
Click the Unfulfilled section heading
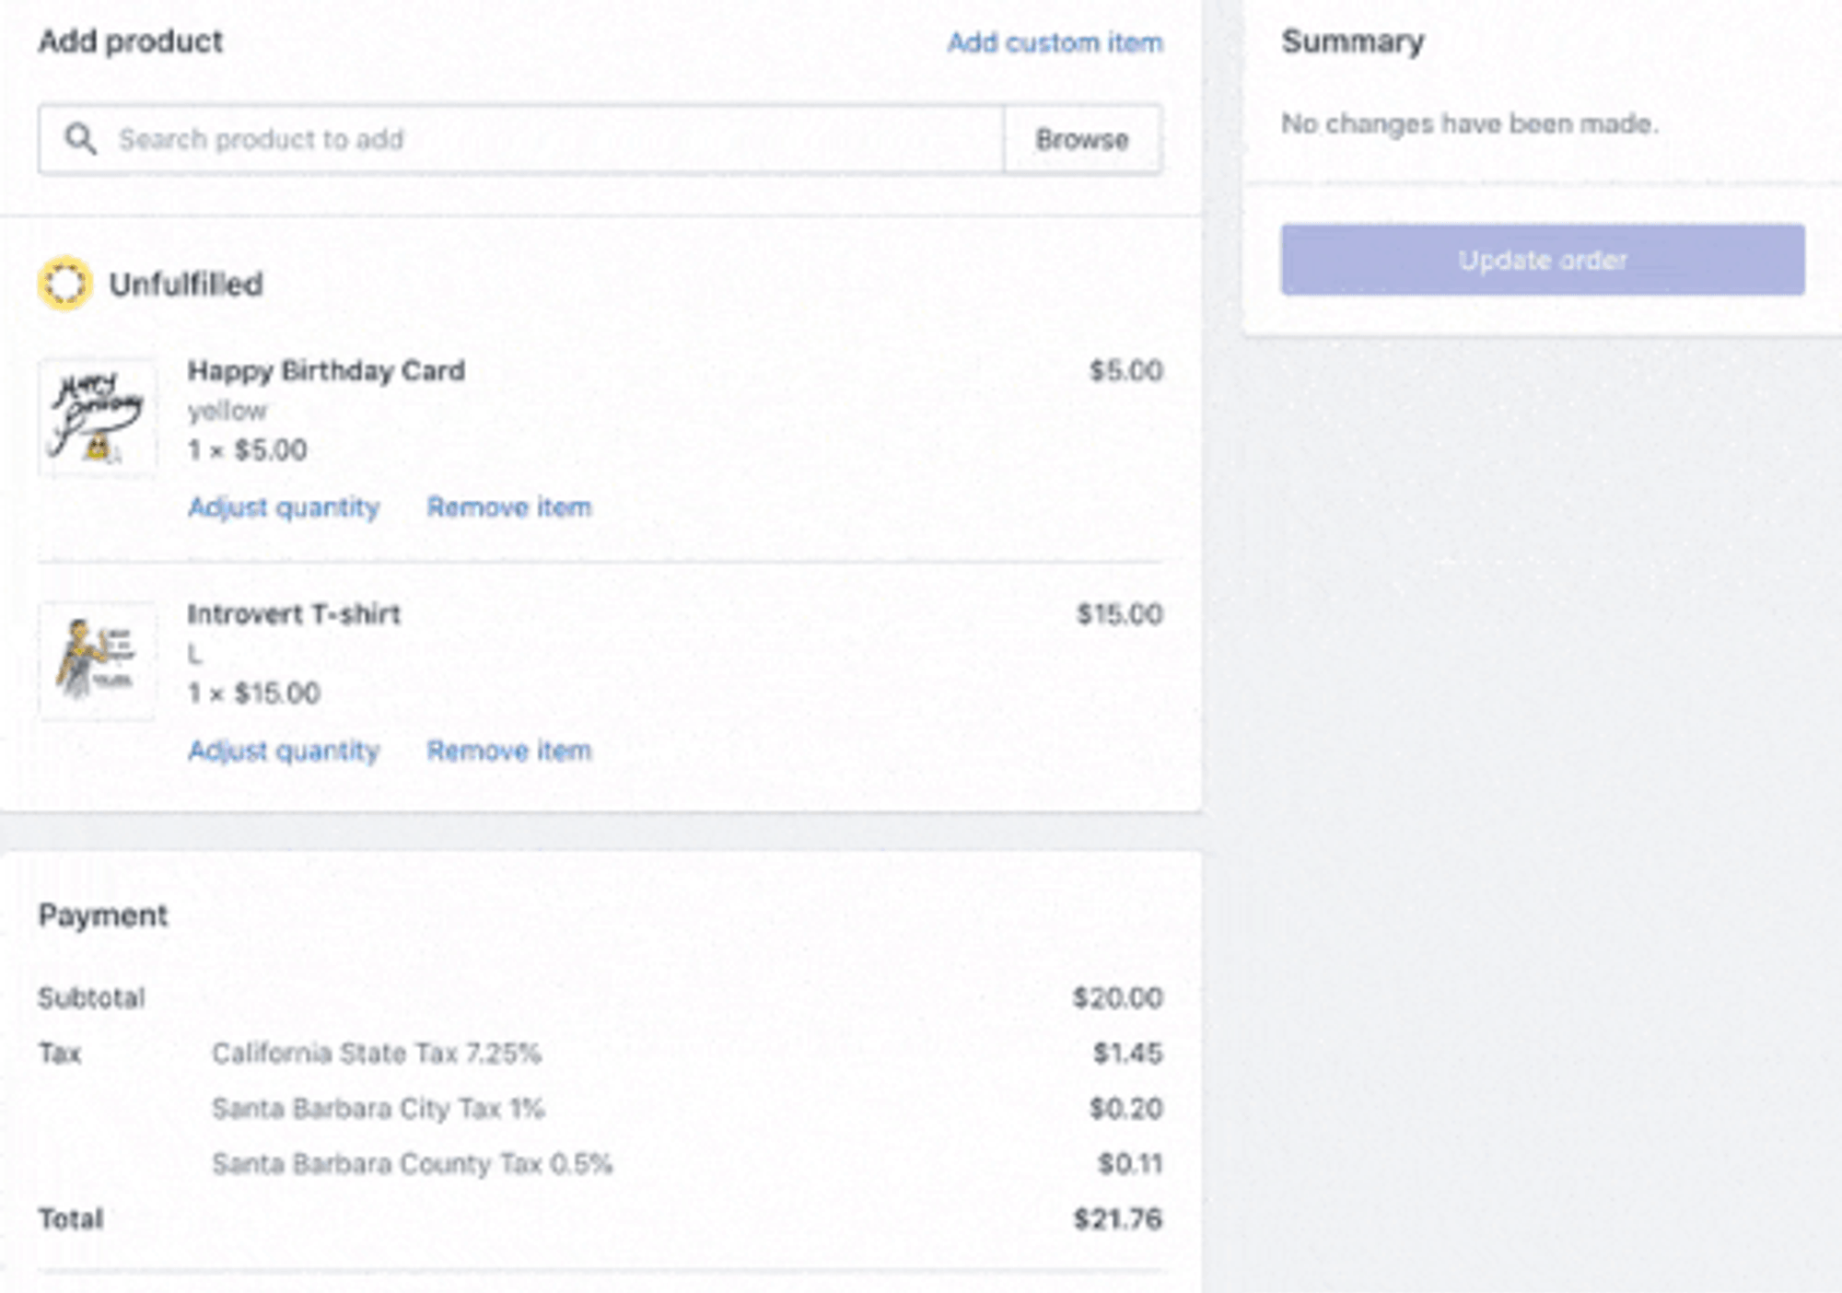(x=186, y=285)
